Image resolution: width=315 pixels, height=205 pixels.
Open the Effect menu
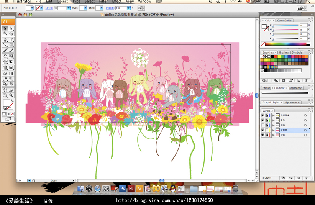point(117,2)
